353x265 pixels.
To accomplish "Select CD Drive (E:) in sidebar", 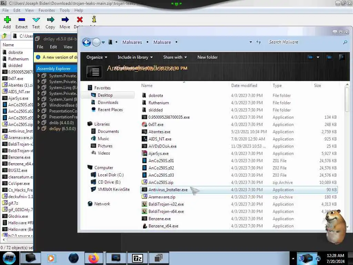I will tap(109, 182).
